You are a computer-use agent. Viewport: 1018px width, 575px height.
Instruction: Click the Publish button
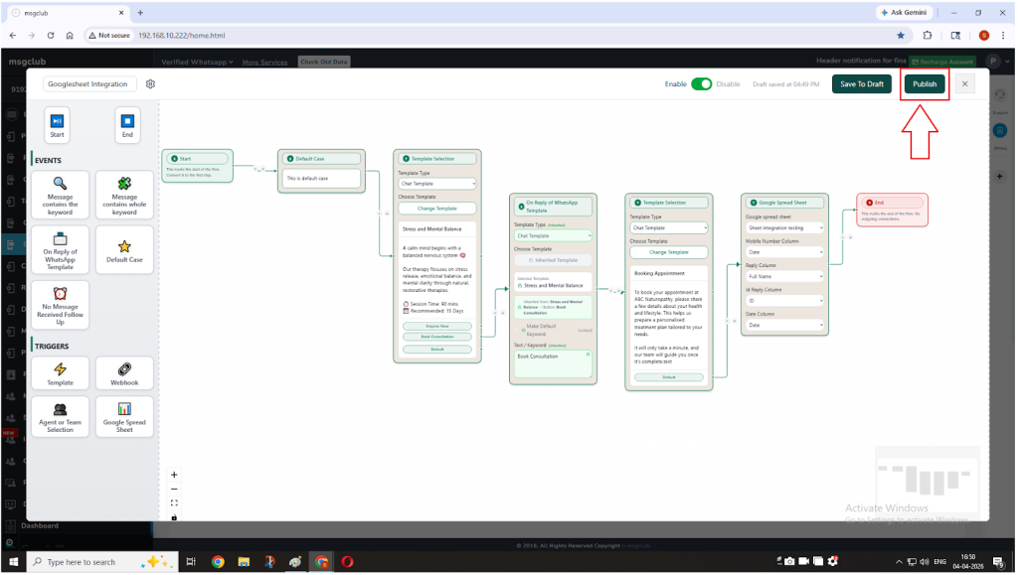coord(925,84)
